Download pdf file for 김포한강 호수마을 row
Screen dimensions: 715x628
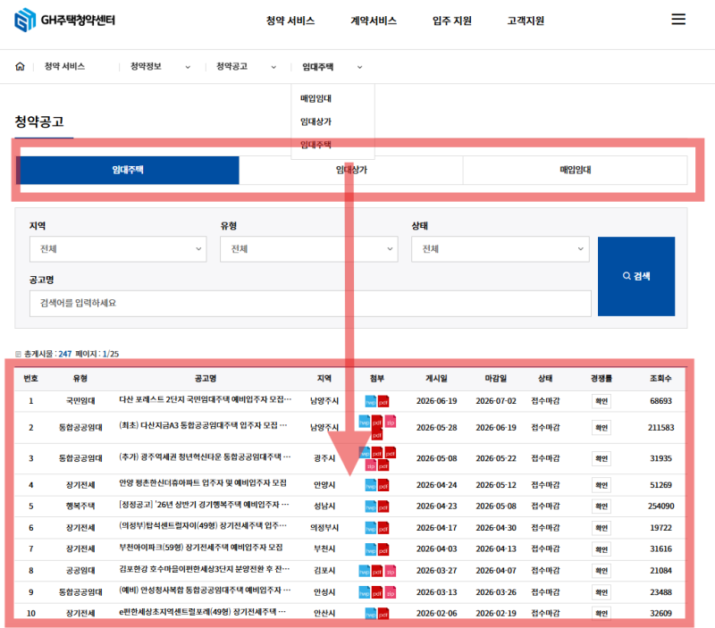(x=377, y=571)
